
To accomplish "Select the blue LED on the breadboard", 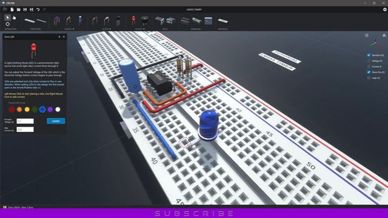I will pos(209,125).
